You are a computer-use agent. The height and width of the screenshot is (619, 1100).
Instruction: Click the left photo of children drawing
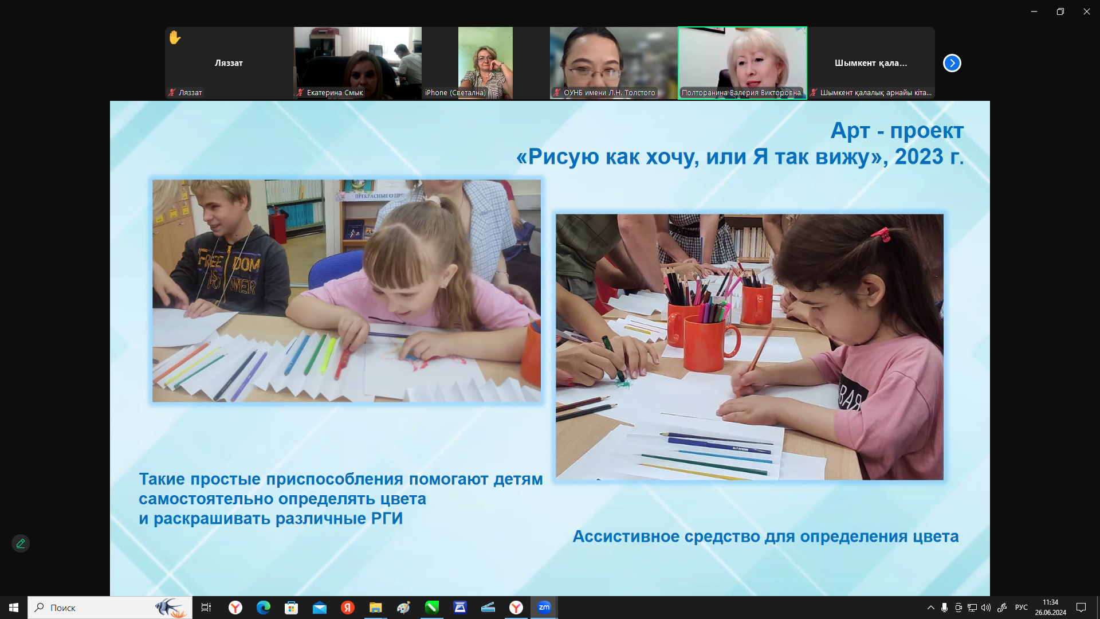click(347, 291)
